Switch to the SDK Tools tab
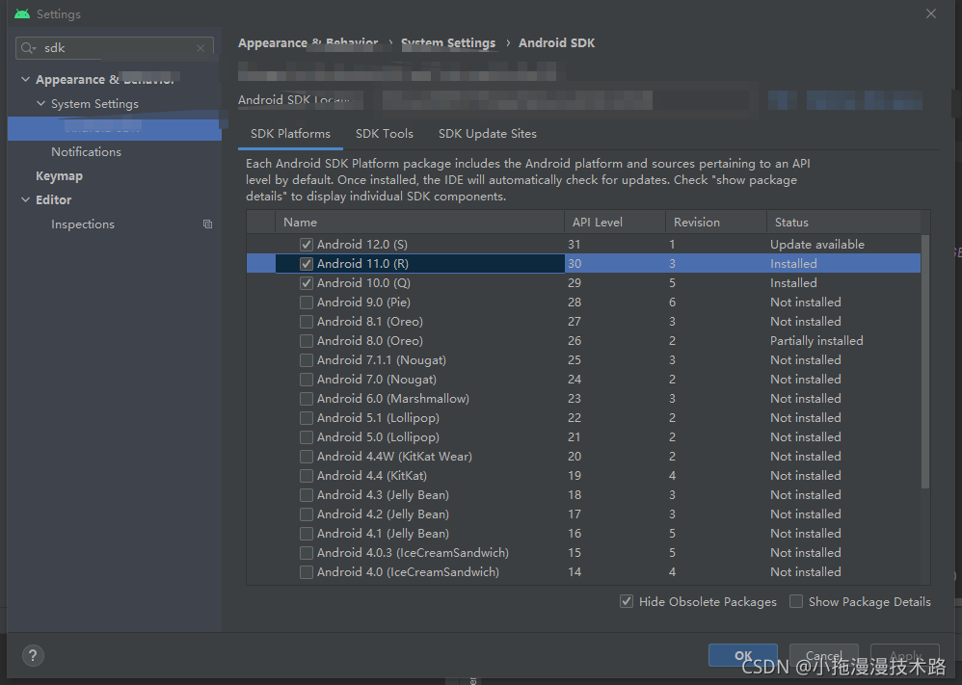This screenshot has width=962, height=685. pyautogui.click(x=384, y=133)
